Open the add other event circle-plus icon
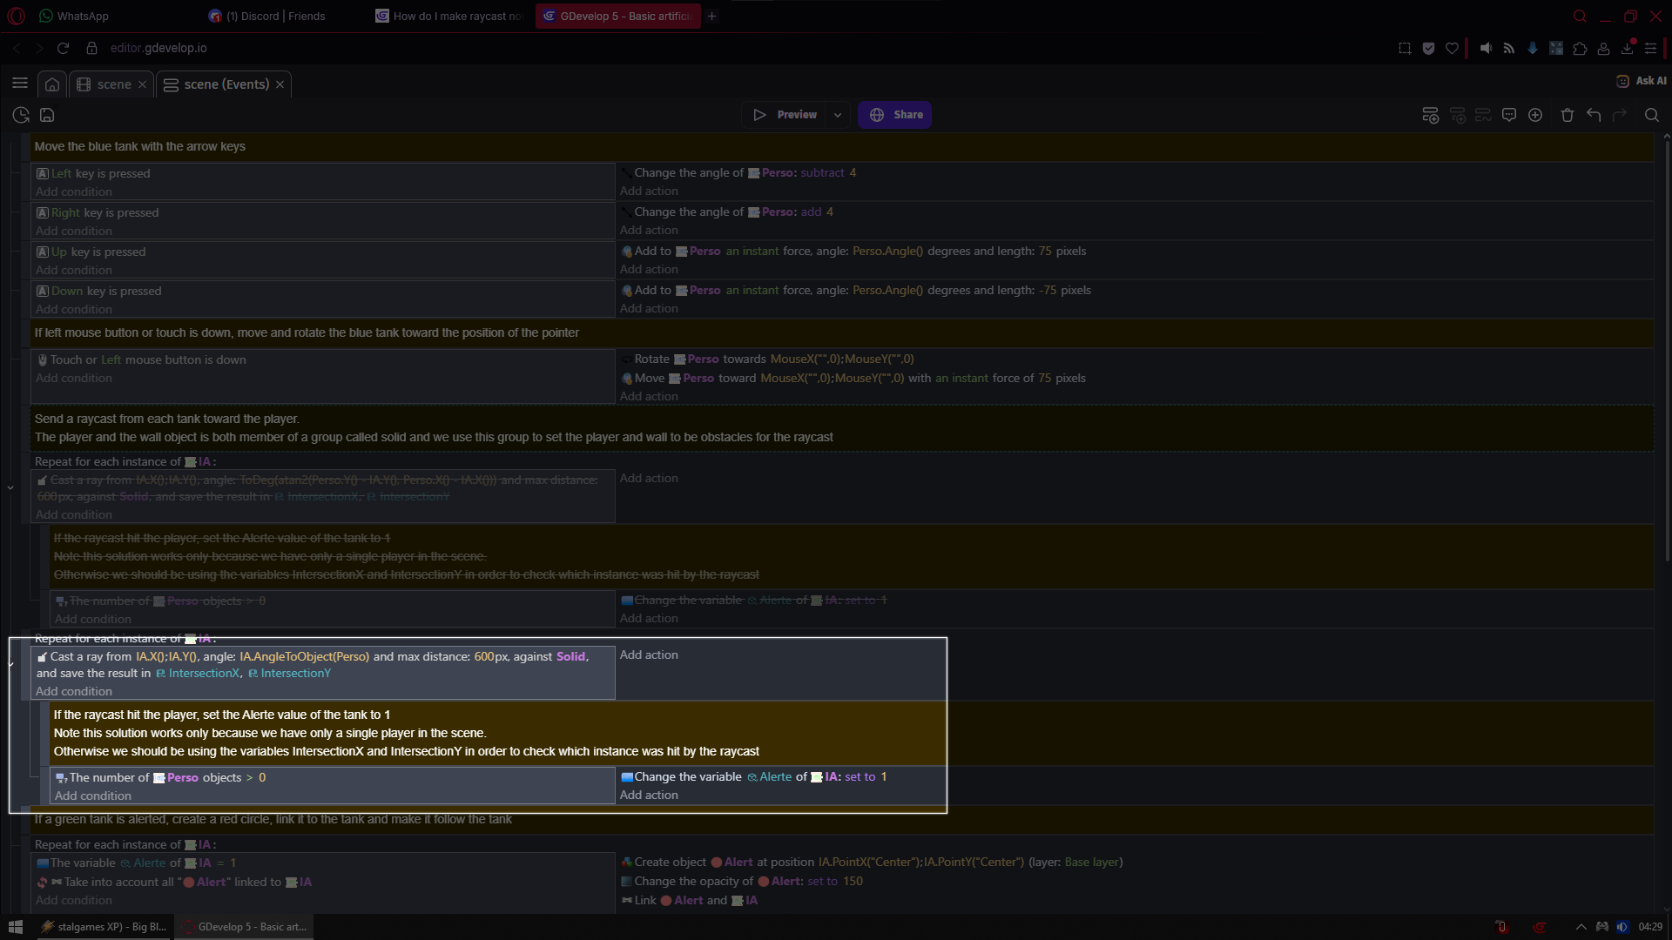Image resolution: width=1672 pixels, height=940 pixels. click(1535, 115)
